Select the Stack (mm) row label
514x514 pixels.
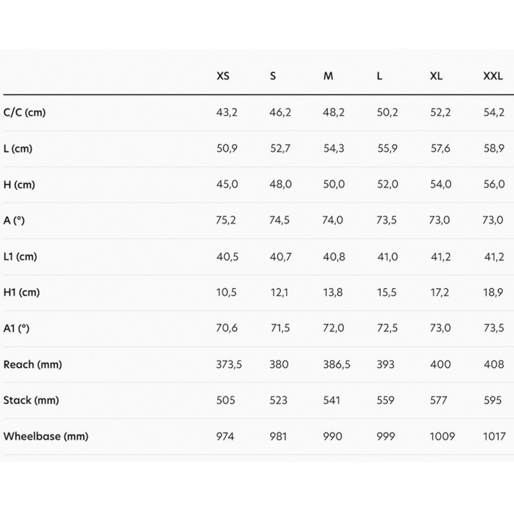tap(31, 400)
